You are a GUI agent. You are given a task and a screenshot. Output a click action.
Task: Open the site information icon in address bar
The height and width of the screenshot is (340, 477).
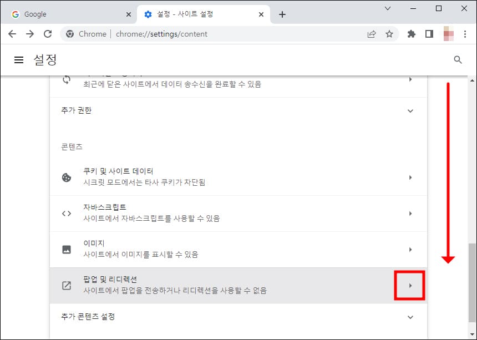(70, 34)
